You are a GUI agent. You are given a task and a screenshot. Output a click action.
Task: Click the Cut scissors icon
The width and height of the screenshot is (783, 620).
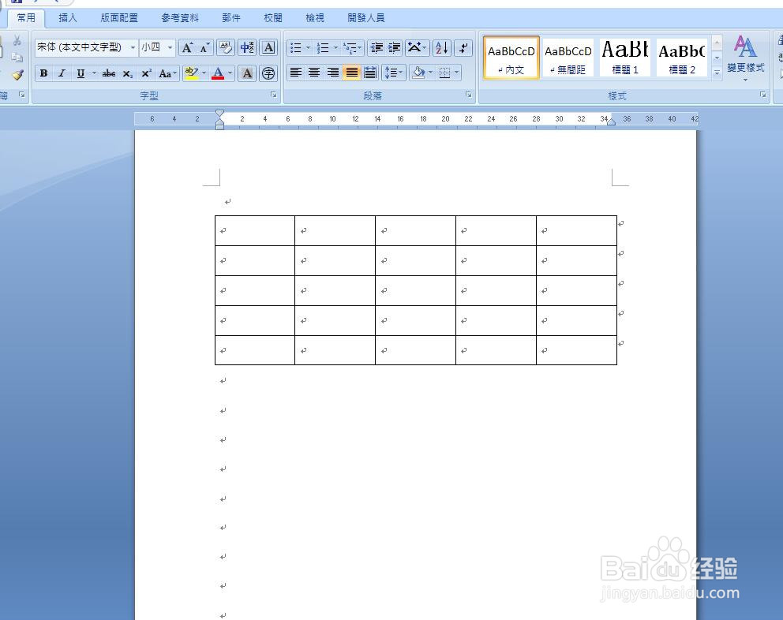17,41
